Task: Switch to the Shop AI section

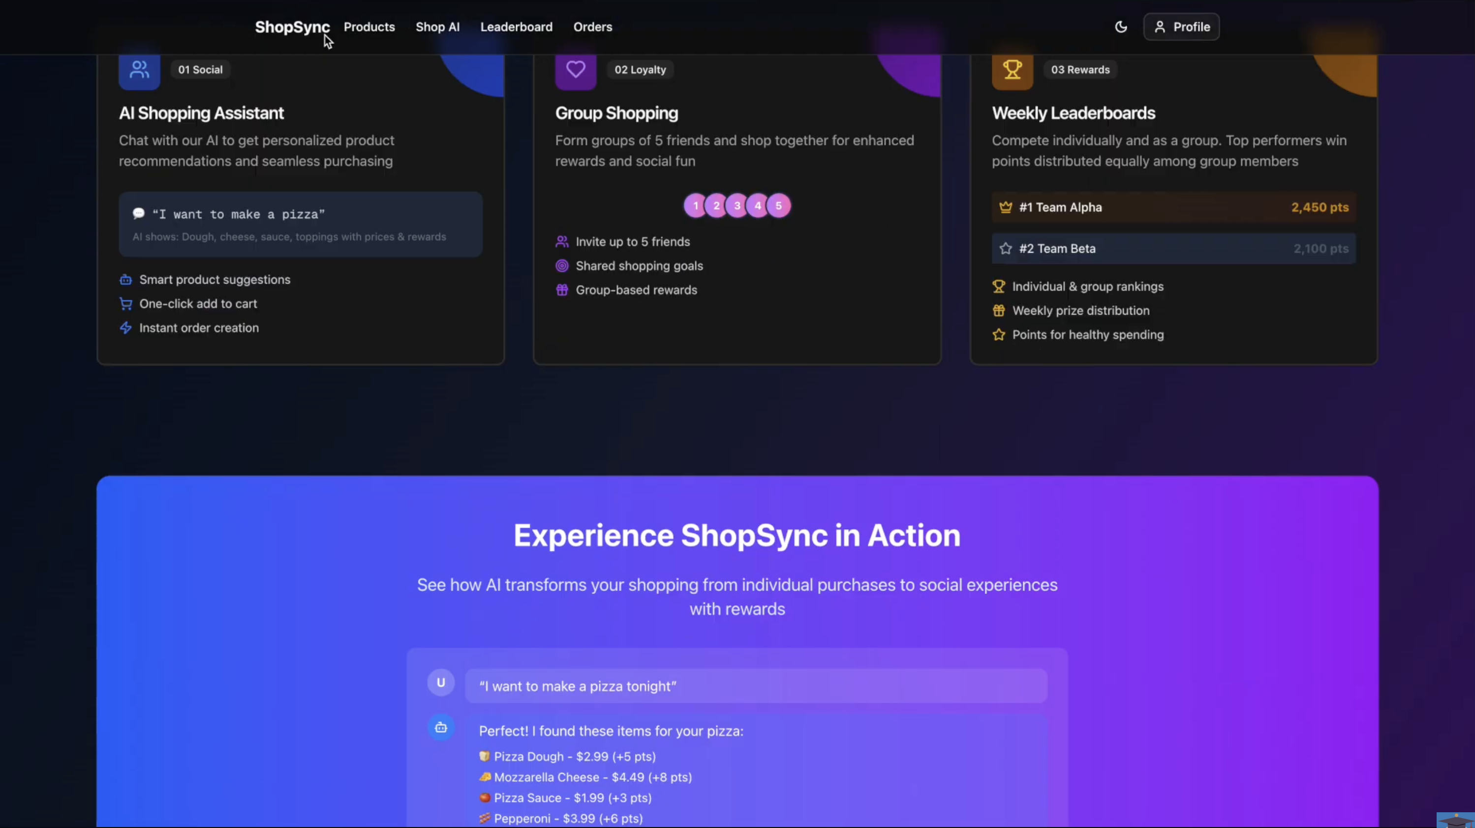Action: 437,27
